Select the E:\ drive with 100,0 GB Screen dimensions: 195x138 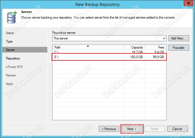(x=109, y=57)
